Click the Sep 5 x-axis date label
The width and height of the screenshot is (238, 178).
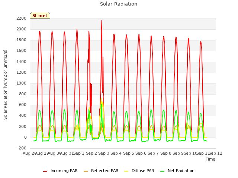[129, 153]
